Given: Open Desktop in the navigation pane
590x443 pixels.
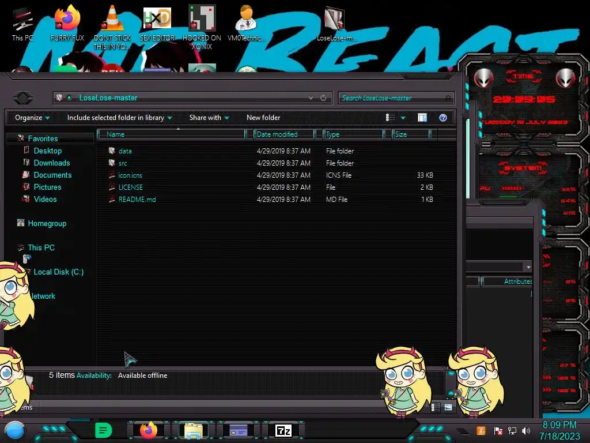Looking at the screenshot, I should pos(47,151).
